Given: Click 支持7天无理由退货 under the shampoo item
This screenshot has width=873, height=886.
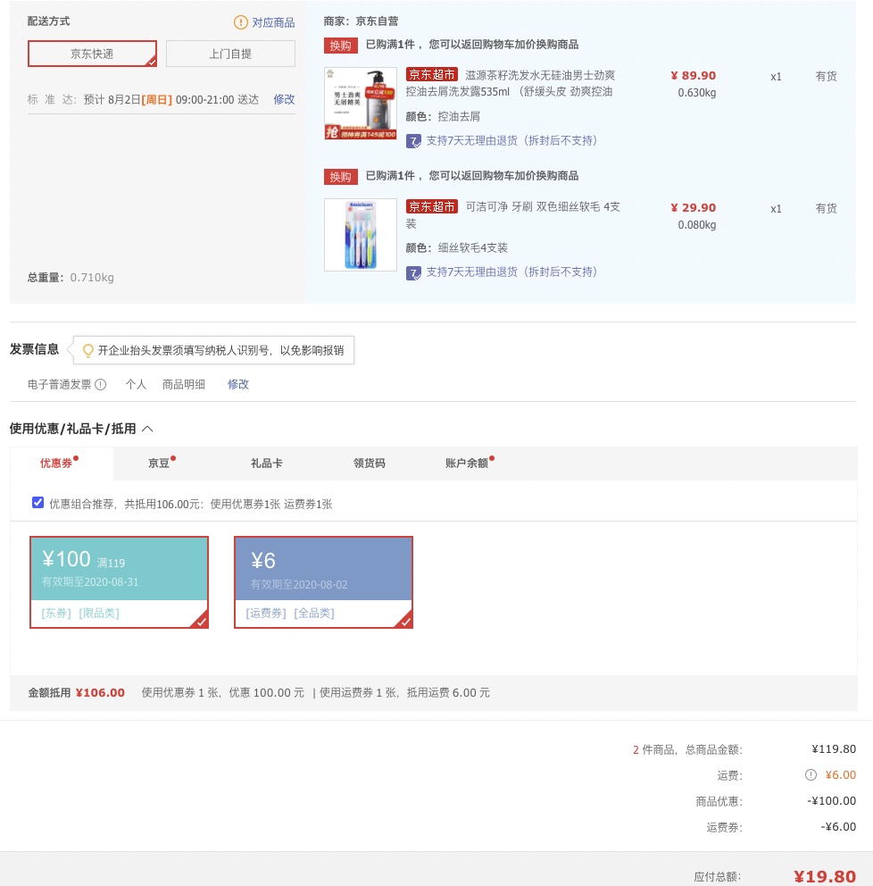Looking at the screenshot, I should click(511, 141).
